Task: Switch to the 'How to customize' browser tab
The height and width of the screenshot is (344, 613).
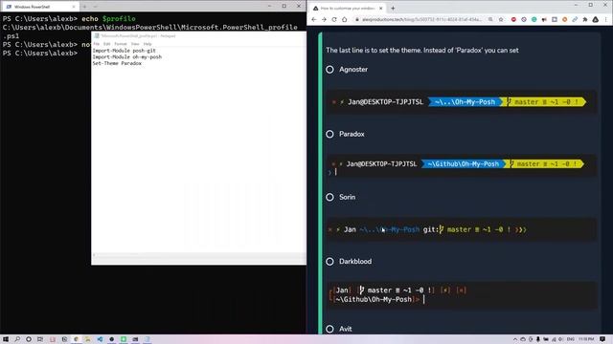Action: coord(347,9)
